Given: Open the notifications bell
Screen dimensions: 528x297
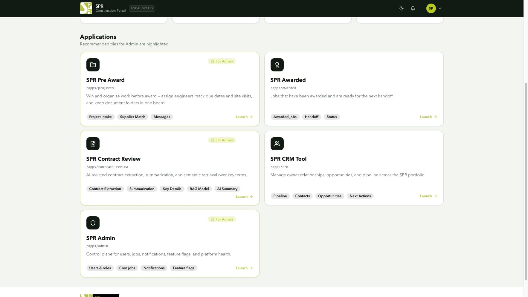Looking at the screenshot, I should click(x=413, y=8).
